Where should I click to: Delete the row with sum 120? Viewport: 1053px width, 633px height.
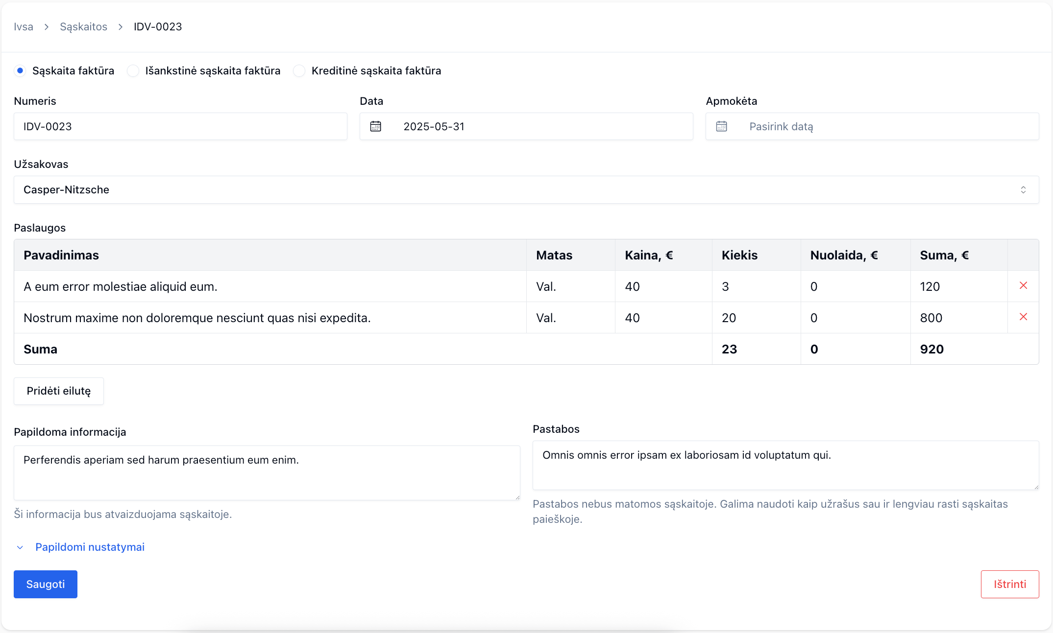[1023, 285]
